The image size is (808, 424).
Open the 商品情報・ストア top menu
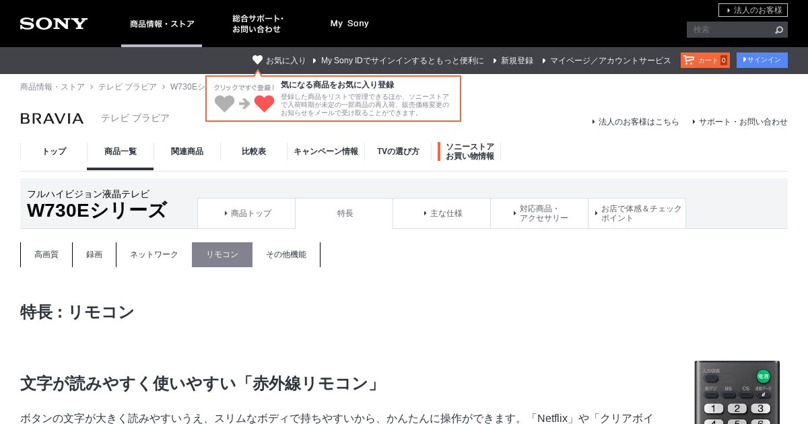(x=162, y=24)
